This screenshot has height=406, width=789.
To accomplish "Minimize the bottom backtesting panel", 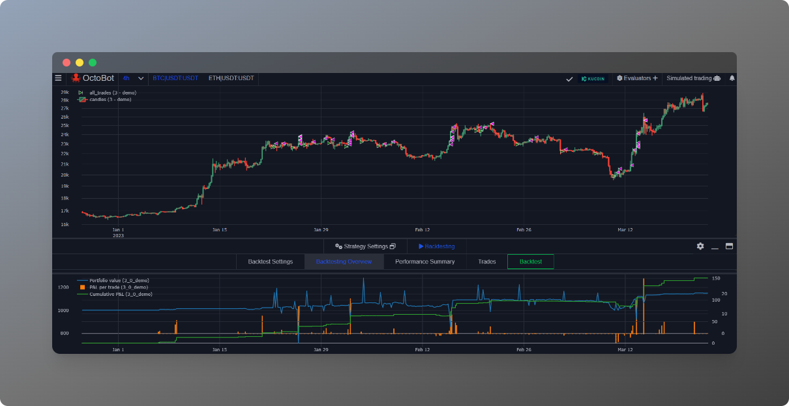I will (715, 247).
